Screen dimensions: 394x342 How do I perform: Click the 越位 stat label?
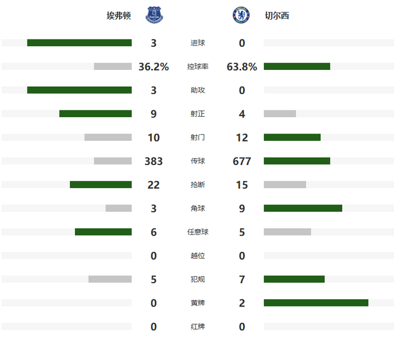point(198,256)
